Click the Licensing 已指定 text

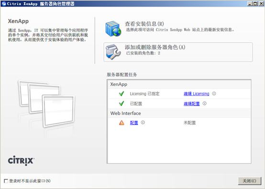[x=144, y=94]
